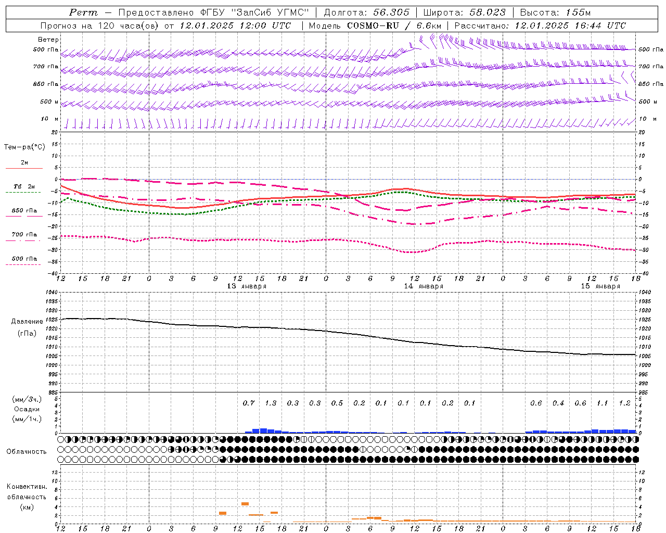Click the "850 гПа" temperature legend entry
This screenshot has height=533, width=666.
tap(24, 211)
